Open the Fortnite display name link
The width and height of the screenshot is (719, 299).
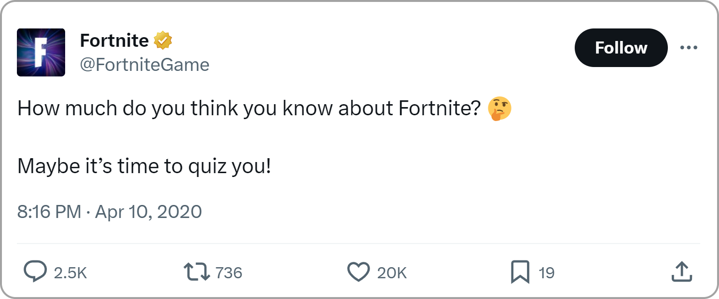click(114, 41)
